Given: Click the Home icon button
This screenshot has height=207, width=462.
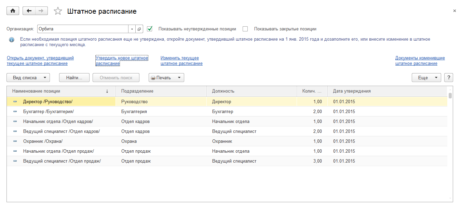Looking at the screenshot, I should coord(13,11).
